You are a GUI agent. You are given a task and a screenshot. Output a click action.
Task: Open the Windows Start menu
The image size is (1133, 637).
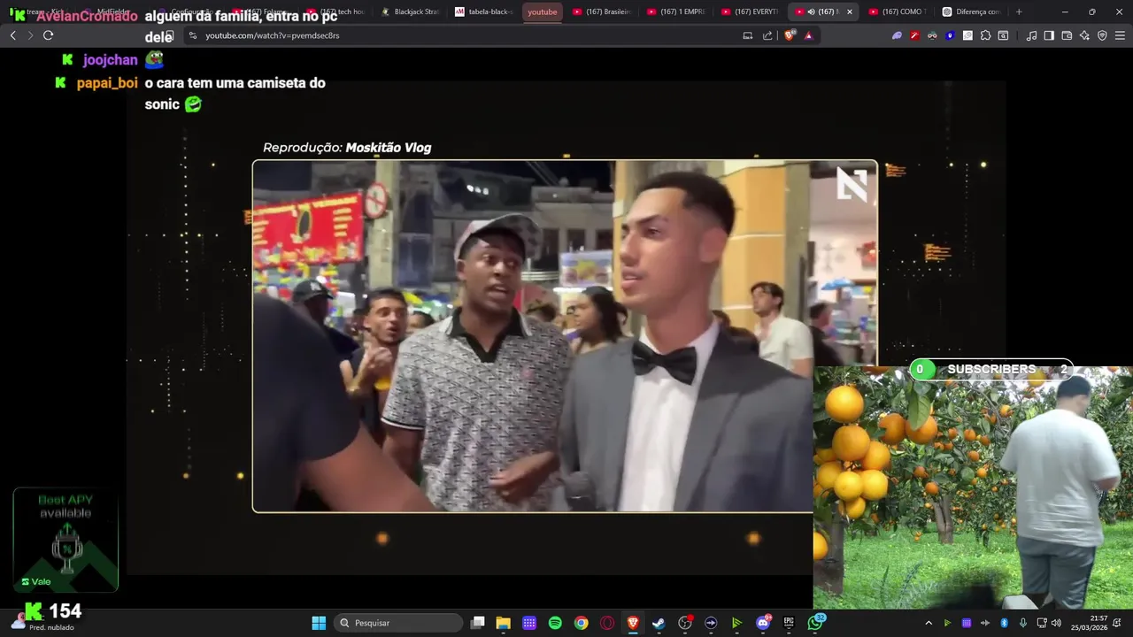point(319,623)
